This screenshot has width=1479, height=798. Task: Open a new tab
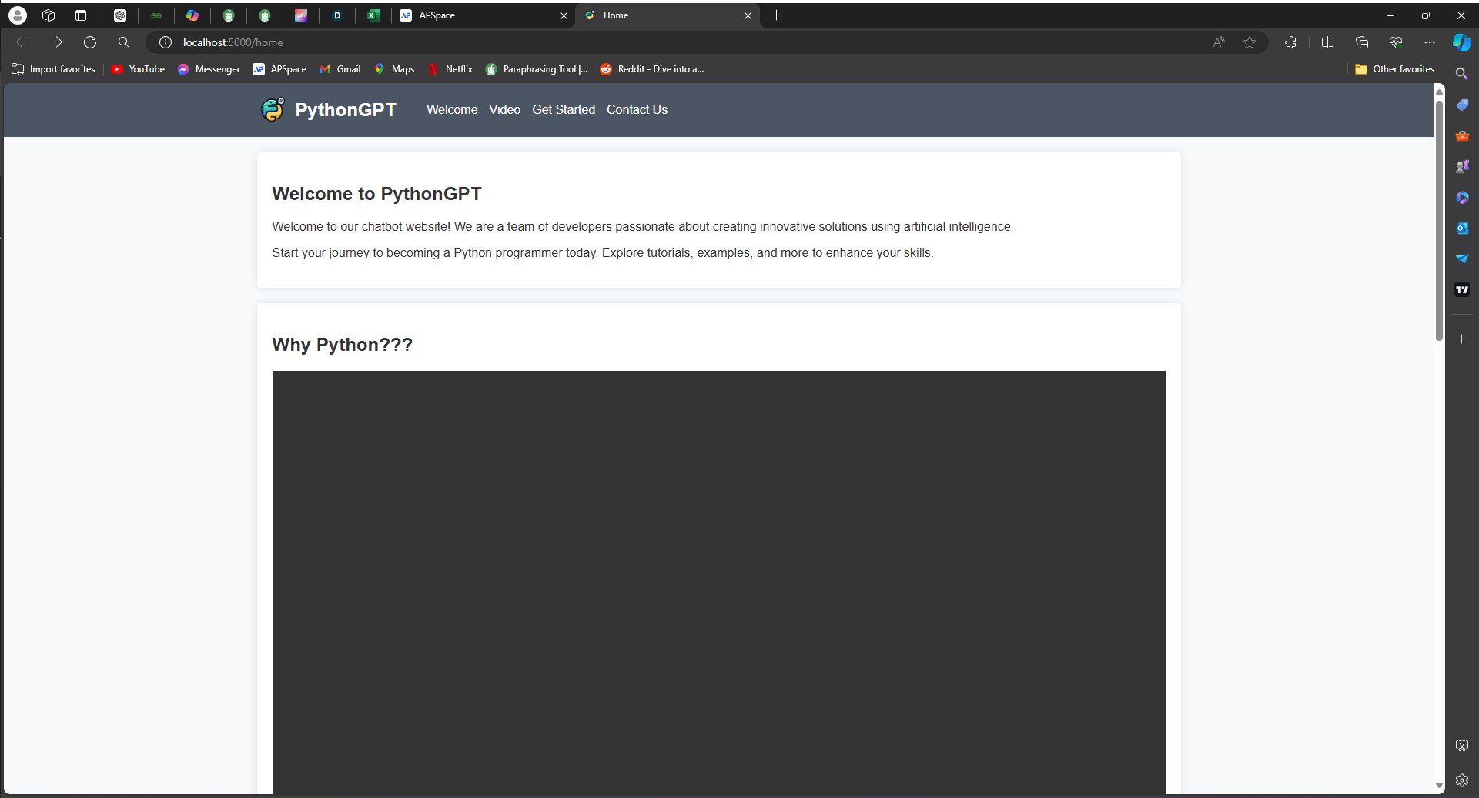click(777, 15)
